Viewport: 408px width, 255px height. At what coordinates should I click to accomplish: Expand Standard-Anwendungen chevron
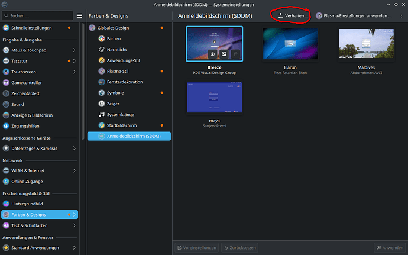(x=74, y=248)
